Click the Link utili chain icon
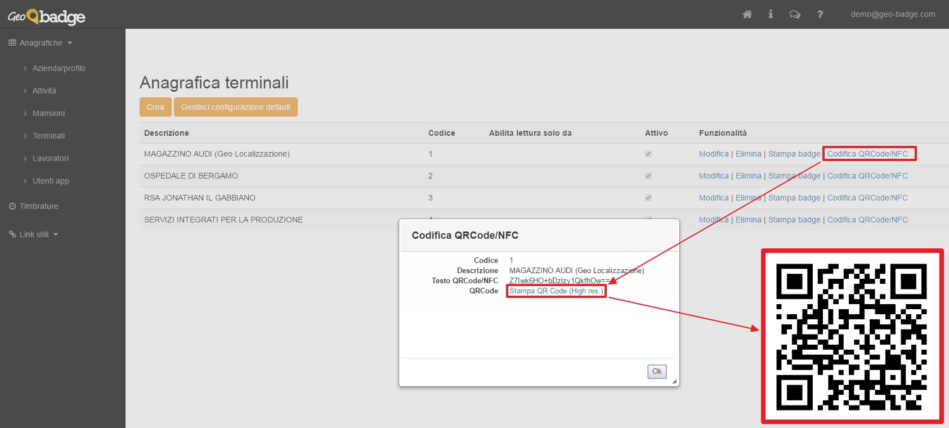The height and width of the screenshot is (428, 949). tap(12, 234)
